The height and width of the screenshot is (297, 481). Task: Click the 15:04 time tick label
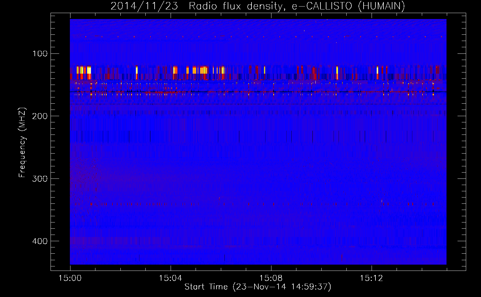[170, 278]
